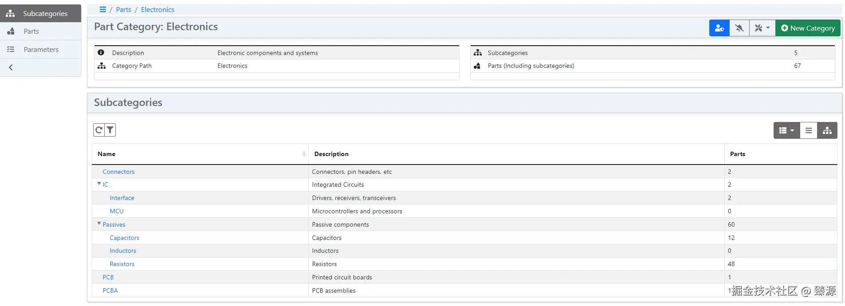Create a New Category
This screenshot has width=845, height=306.
(808, 28)
